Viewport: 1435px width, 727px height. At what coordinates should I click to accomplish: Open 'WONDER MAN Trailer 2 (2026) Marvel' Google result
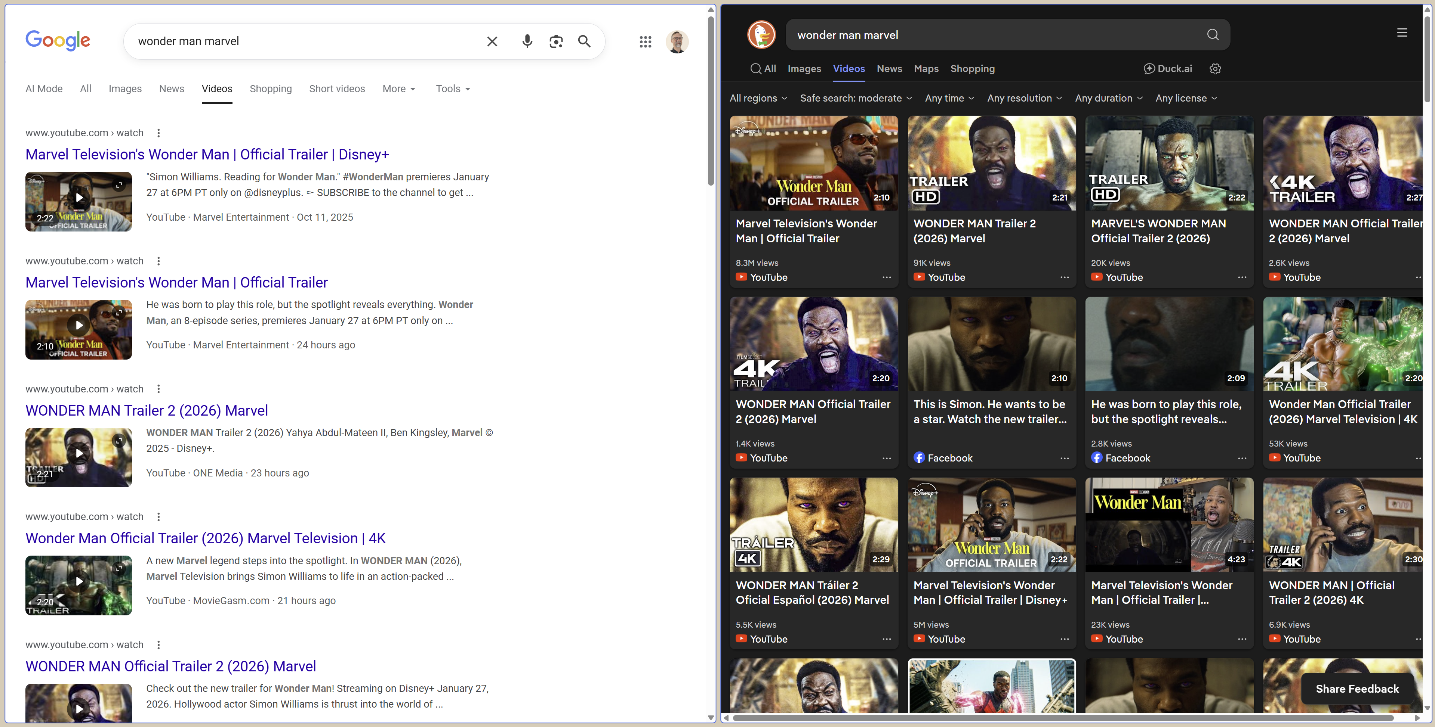tap(147, 410)
